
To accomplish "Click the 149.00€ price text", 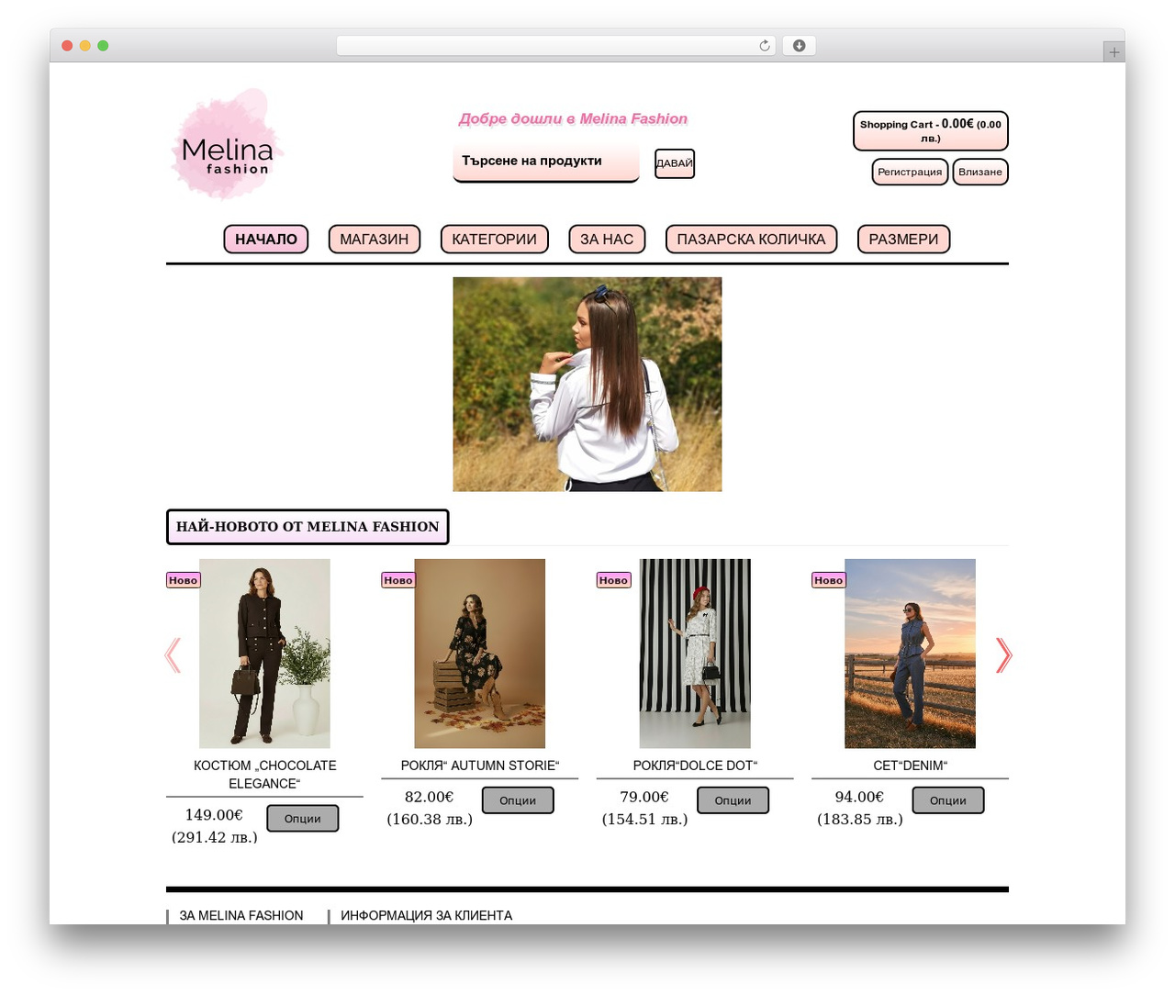I will (x=214, y=815).
